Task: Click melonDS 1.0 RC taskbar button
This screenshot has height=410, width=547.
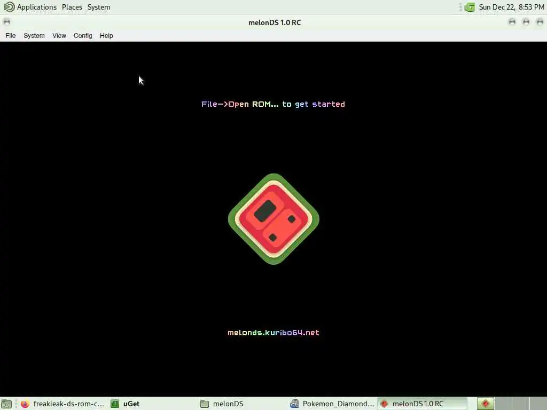Action: click(422, 404)
